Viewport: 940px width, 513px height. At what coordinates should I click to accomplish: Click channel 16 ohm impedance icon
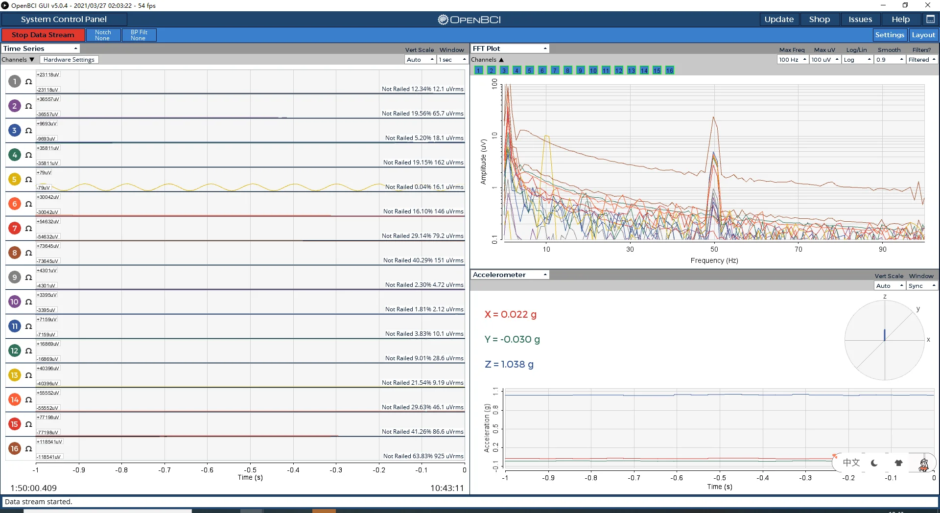(x=28, y=449)
